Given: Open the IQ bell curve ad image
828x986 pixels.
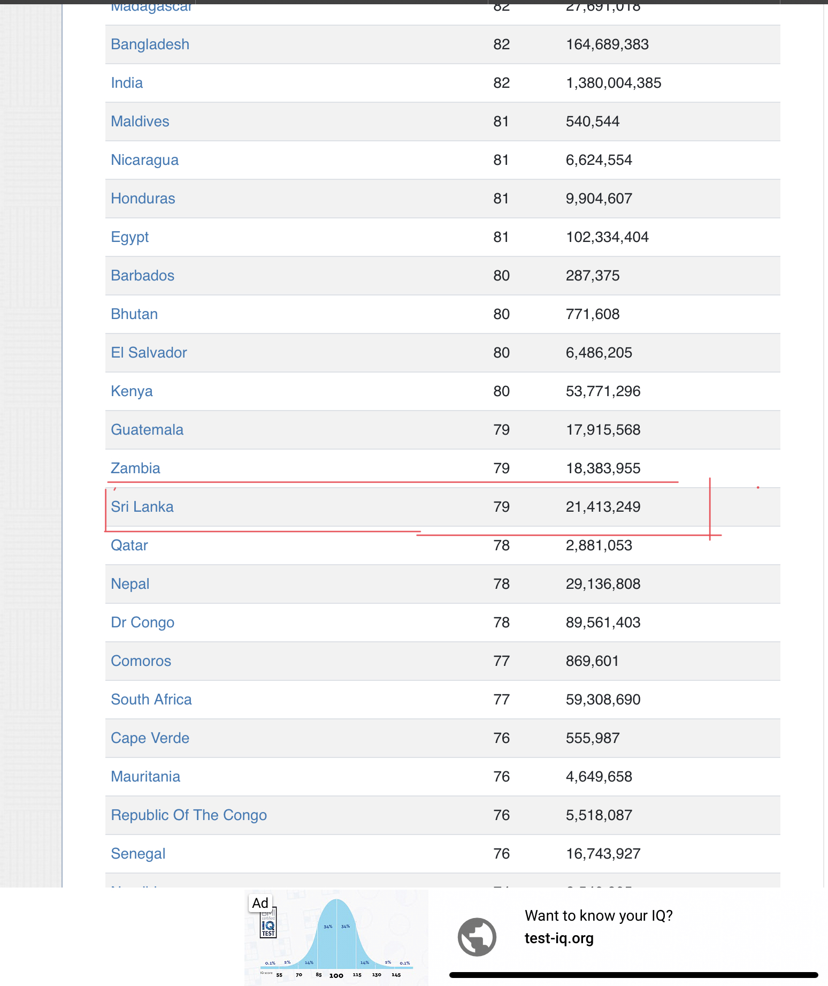Looking at the screenshot, I should pyautogui.click(x=336, y=938).
